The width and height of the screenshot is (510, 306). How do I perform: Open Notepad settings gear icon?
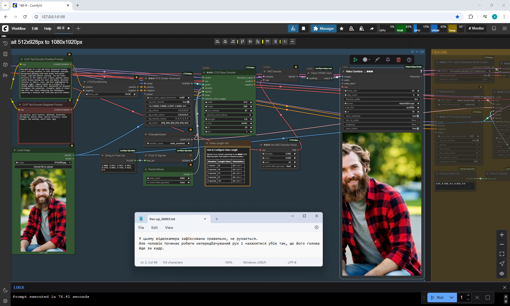(316, 227)
